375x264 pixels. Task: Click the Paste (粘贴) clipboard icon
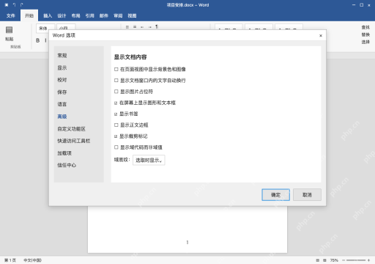tap(9, 30)
